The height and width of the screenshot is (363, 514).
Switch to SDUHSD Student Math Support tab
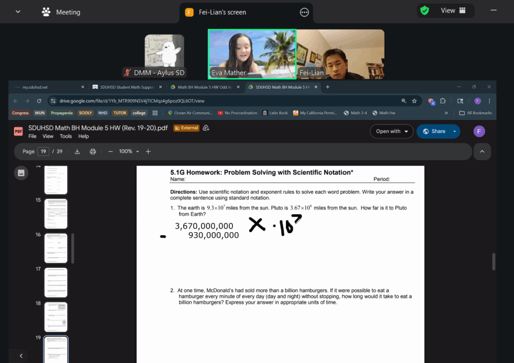click(125, 87)
